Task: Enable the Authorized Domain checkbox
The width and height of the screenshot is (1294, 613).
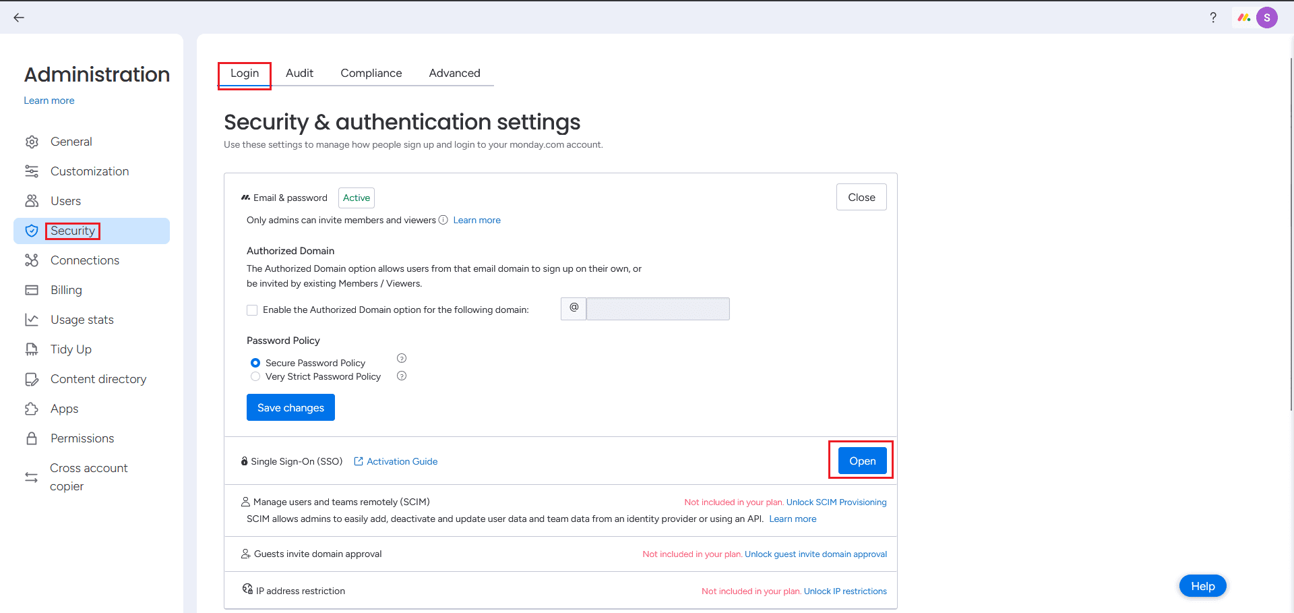Action: [x=252, y=310]
